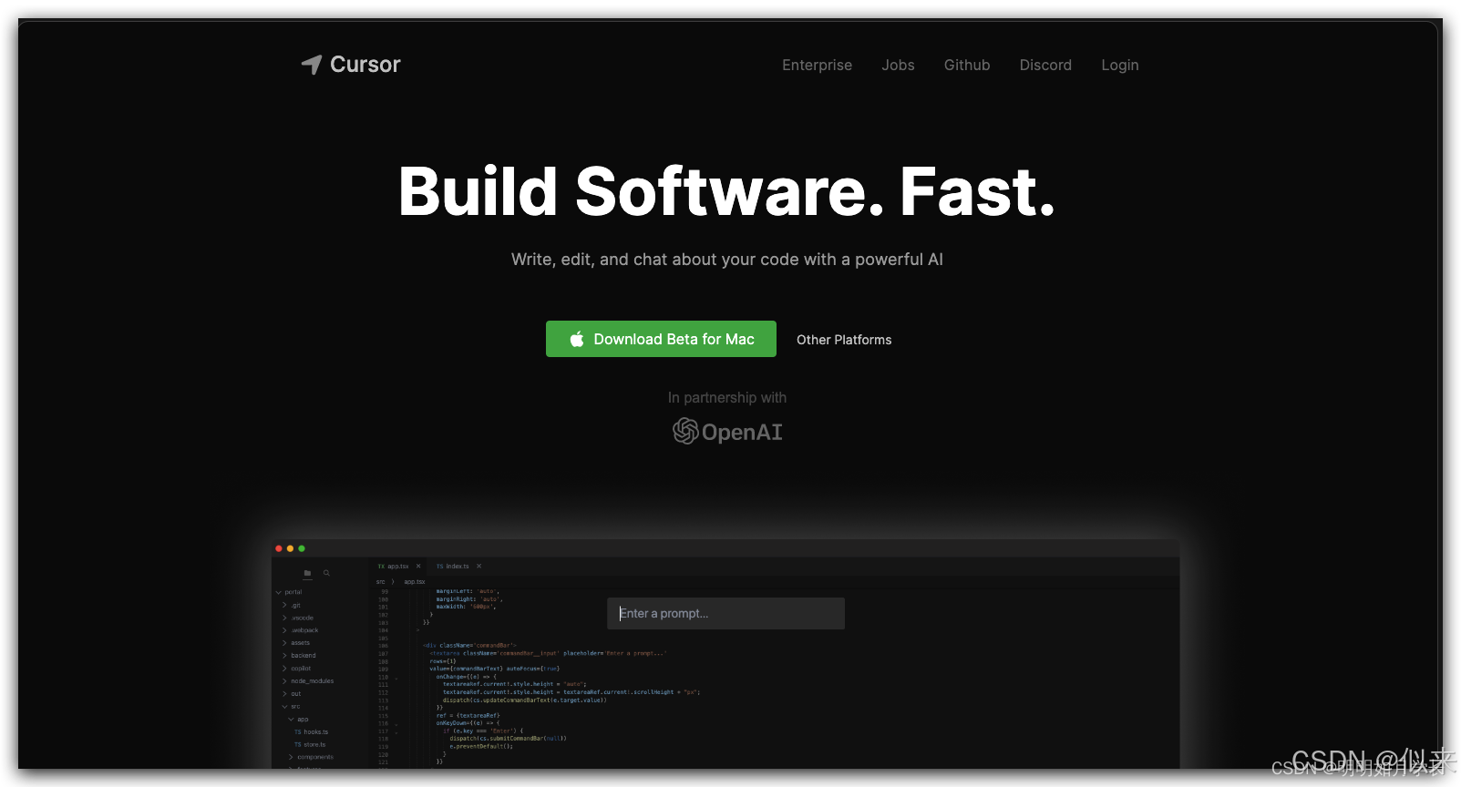Expand the .vscode folder
The image size is (1461, 787).
click(x=299, y=618)
